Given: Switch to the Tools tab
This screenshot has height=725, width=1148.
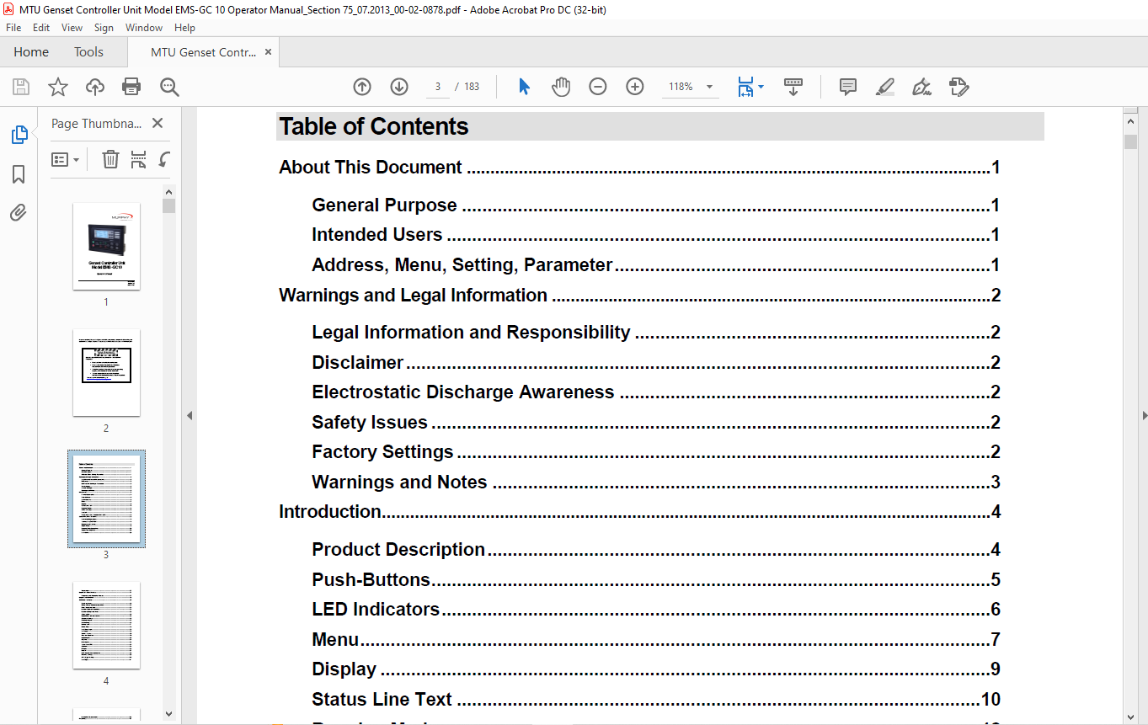Looking at the screenshot, I should coord(88,52).
